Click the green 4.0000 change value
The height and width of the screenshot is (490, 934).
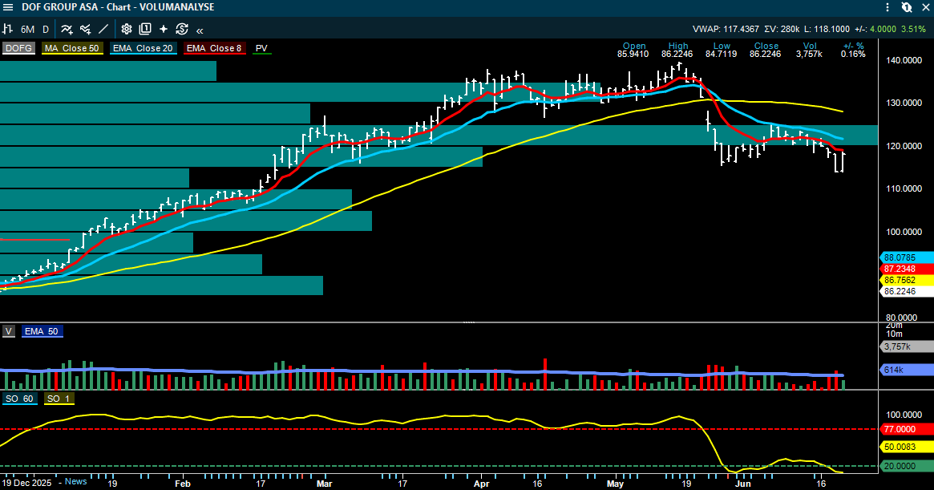(x=883, y=29)
